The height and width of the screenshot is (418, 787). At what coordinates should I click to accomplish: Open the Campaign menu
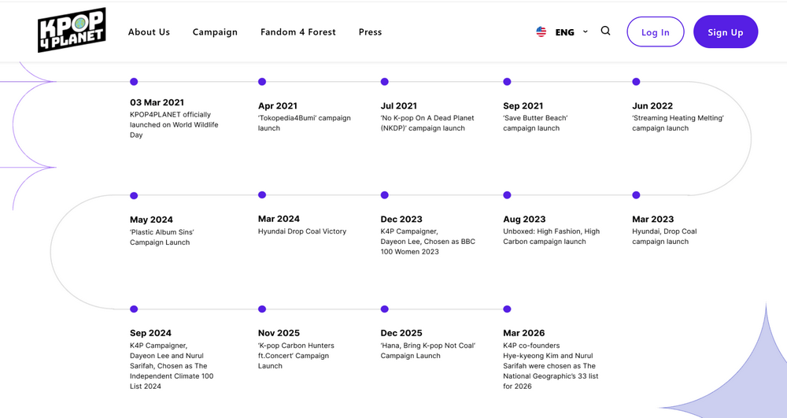[215, 32]
